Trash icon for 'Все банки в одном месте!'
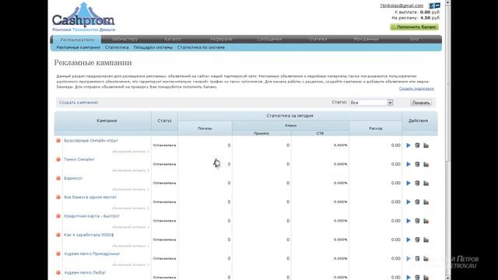498x280 pixels. [x=417, y=202]
